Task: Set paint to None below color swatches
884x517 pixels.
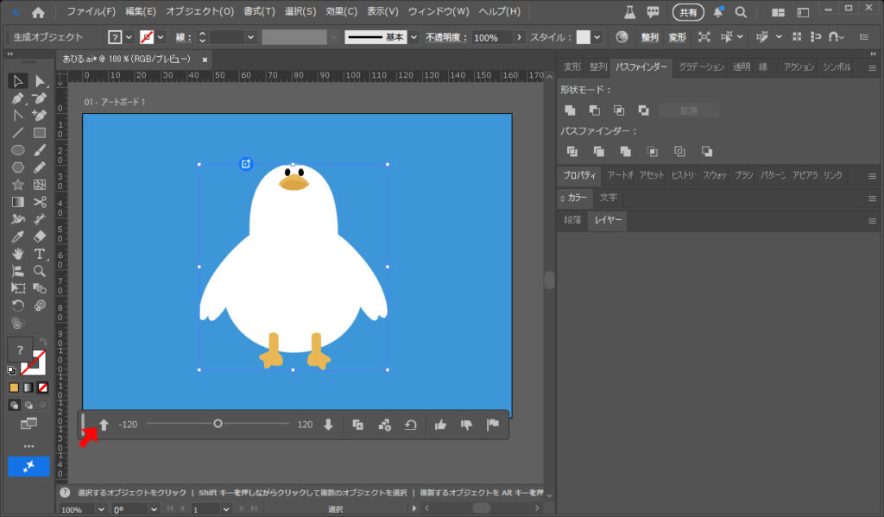Action: click(x=43, y=388)
